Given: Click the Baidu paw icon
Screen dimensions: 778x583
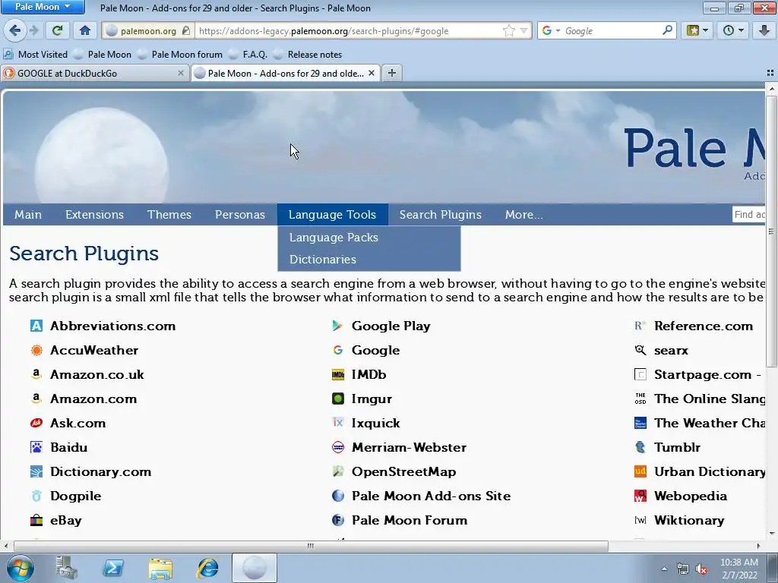Looking at the screenshot, I should [x=36, y=447].
